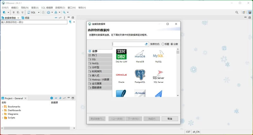Click Project panel horizontal scrollbar right arrow
Screen dimensions: 253x135
click(x=74, y=128)
